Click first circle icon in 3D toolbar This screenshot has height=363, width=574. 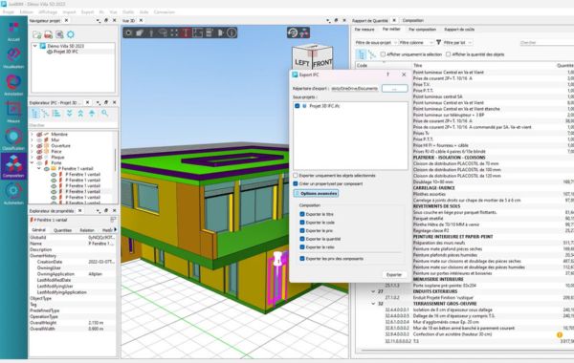pyautogui.click(x=128, y=32)
